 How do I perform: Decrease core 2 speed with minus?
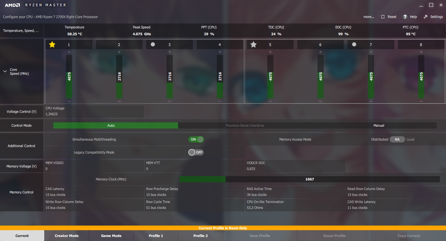[119, 101]
